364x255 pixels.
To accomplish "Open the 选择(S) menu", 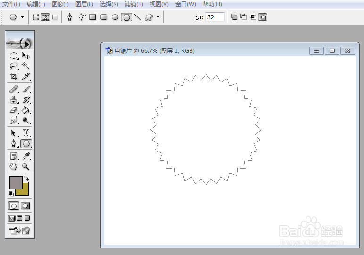I will [109, 4].
